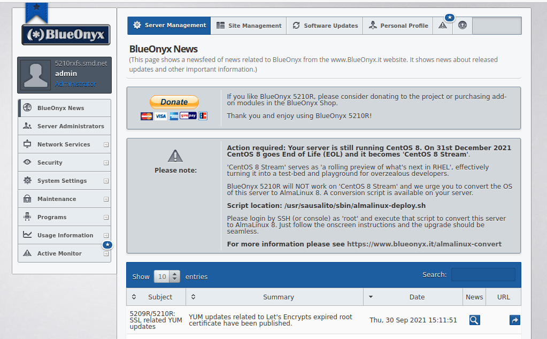Click the VISA payment icon
Screen dimensions: 547x339
click(161, 116)
